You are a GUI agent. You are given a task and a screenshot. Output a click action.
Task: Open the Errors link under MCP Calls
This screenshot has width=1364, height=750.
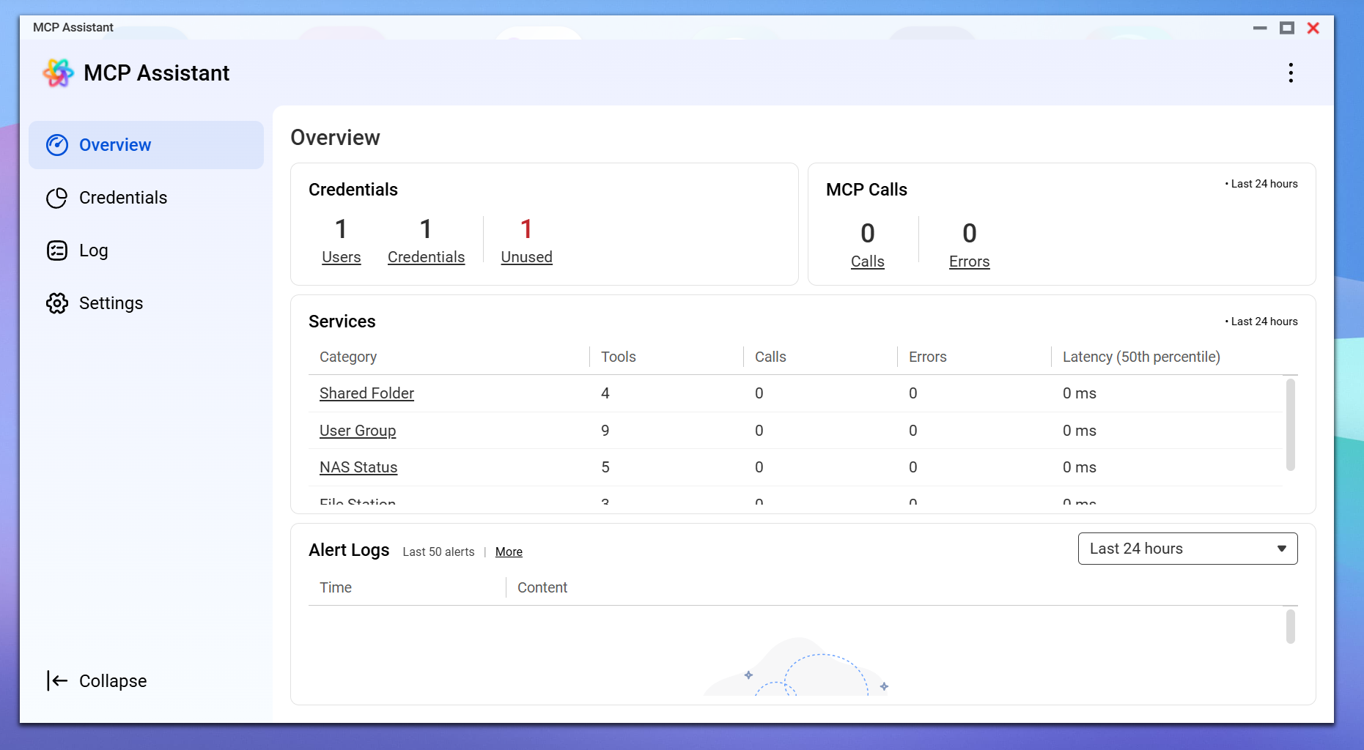click(x=969, y=261)
